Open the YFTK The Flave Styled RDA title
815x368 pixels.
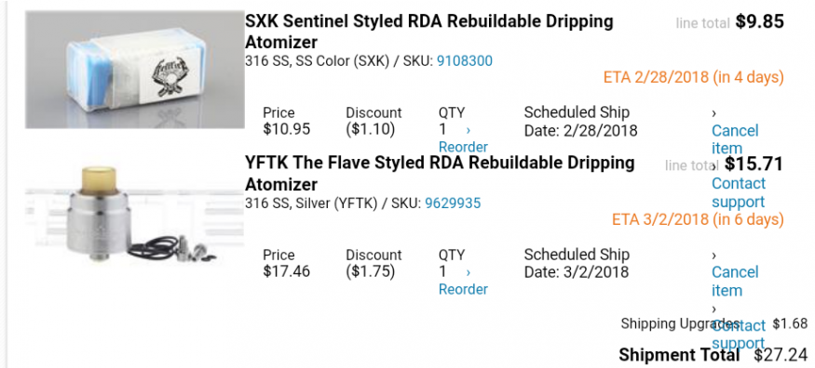(440, 173)
